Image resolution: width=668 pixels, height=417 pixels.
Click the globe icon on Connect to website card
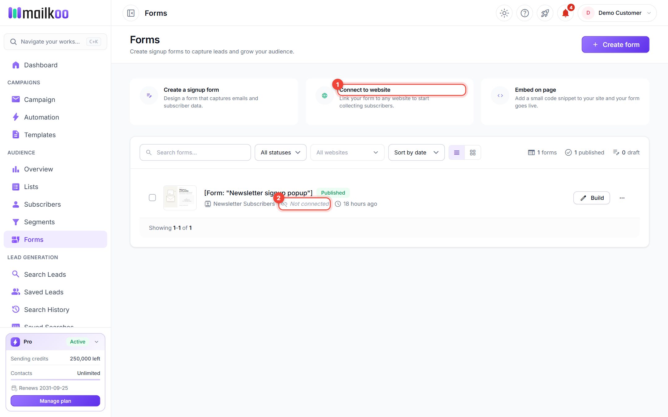tap(324, 95)
